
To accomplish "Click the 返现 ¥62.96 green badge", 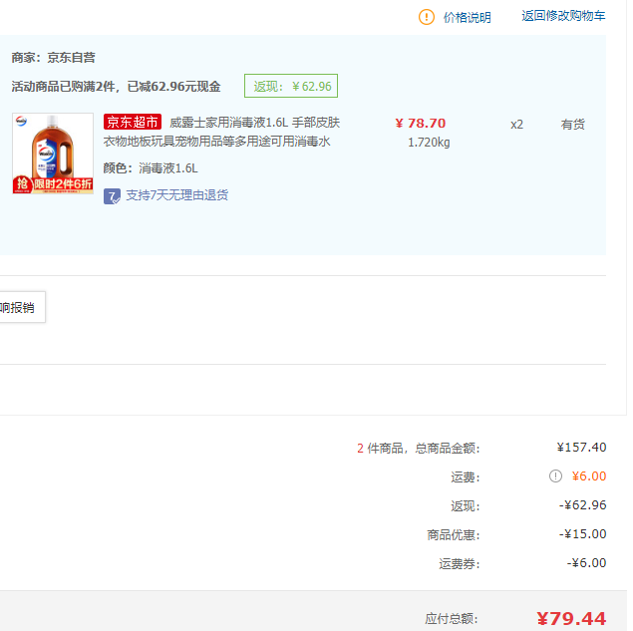I will pyautogui.click(x=291, y=86).
